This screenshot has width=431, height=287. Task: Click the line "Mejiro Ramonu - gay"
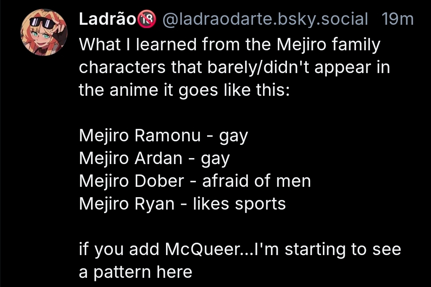[163, 136]
